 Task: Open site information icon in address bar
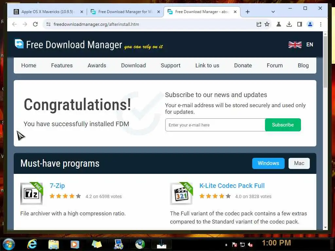pos(48,24)
